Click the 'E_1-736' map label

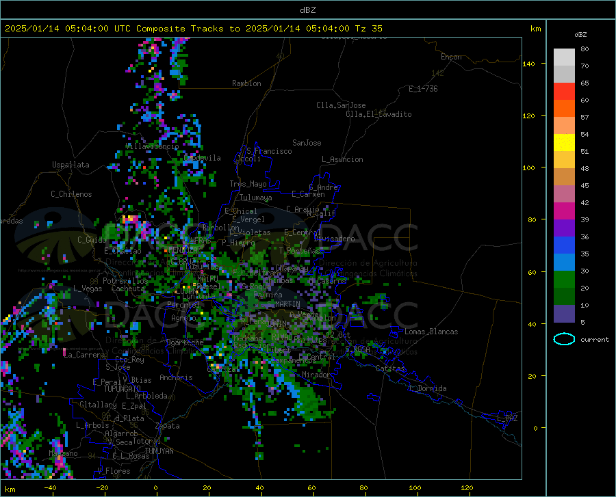pos(423,89)
